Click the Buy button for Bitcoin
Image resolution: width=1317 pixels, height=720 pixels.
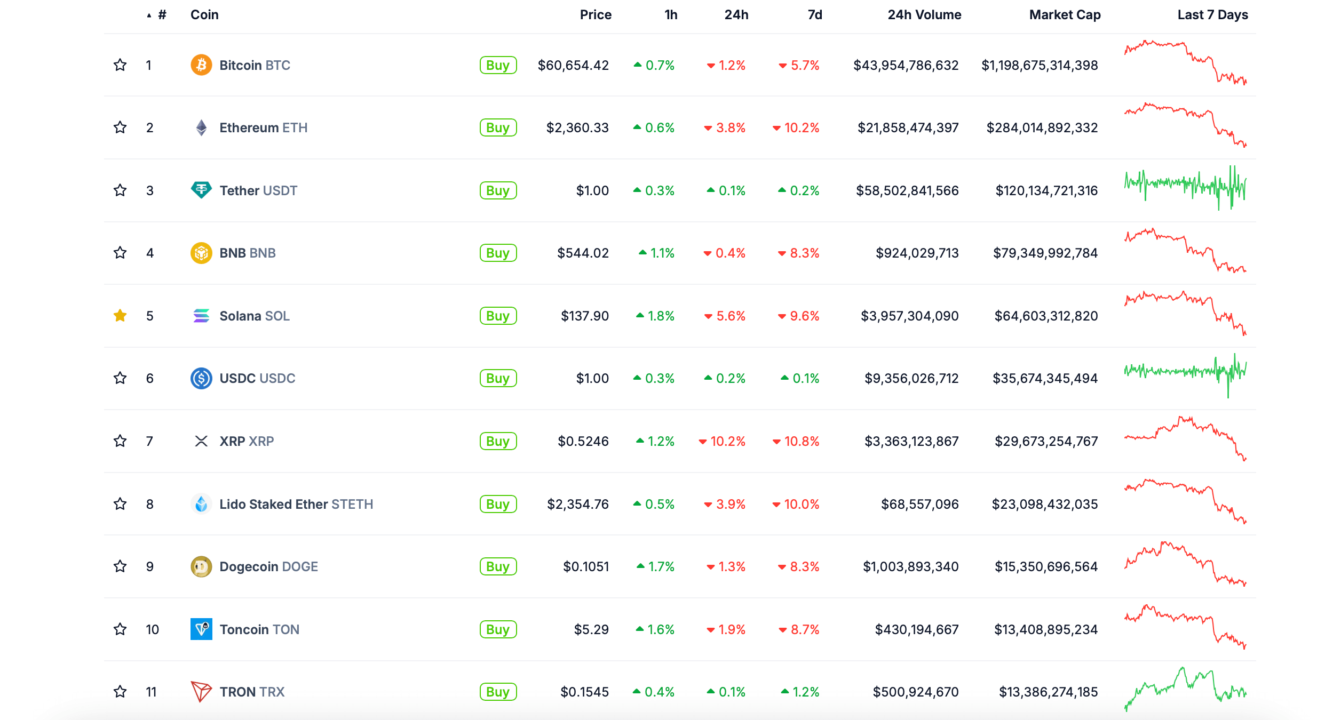click(x=498, y=65)
